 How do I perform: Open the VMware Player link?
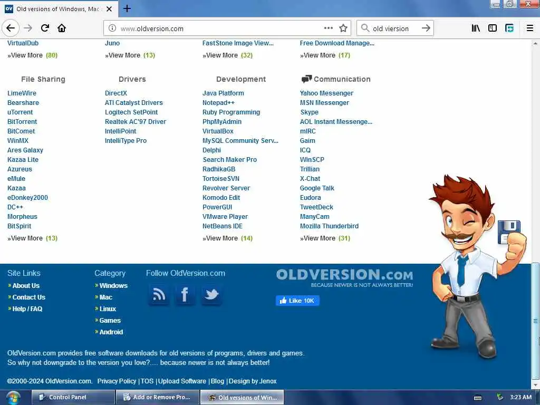225,217
